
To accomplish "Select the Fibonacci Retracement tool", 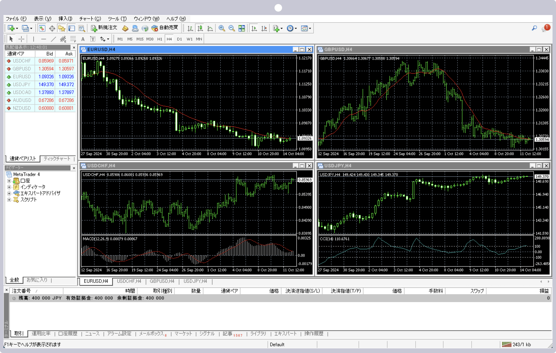I will tap(73, 39).
